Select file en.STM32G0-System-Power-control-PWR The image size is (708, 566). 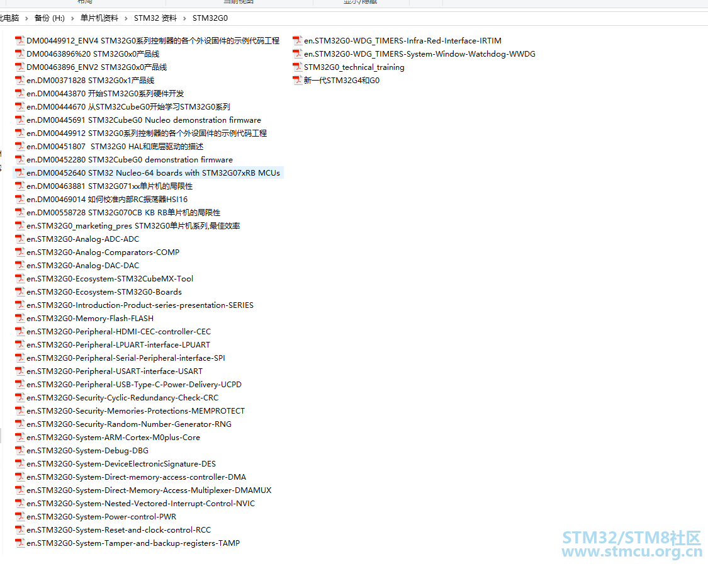coord(96,516)
